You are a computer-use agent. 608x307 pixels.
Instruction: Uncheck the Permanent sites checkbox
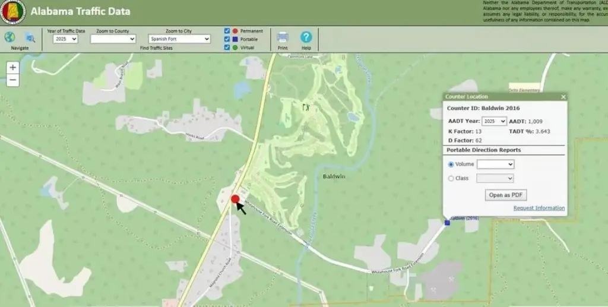tap(227, 31)
